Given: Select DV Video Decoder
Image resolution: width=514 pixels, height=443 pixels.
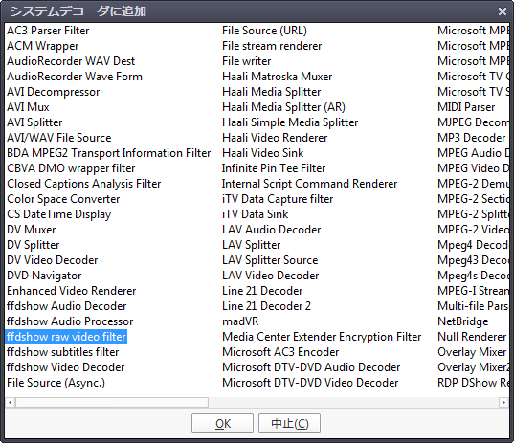Looking at the screenshot, I should [53, 260].
